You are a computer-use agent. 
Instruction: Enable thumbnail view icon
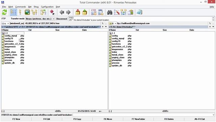[x=27, y=12]
